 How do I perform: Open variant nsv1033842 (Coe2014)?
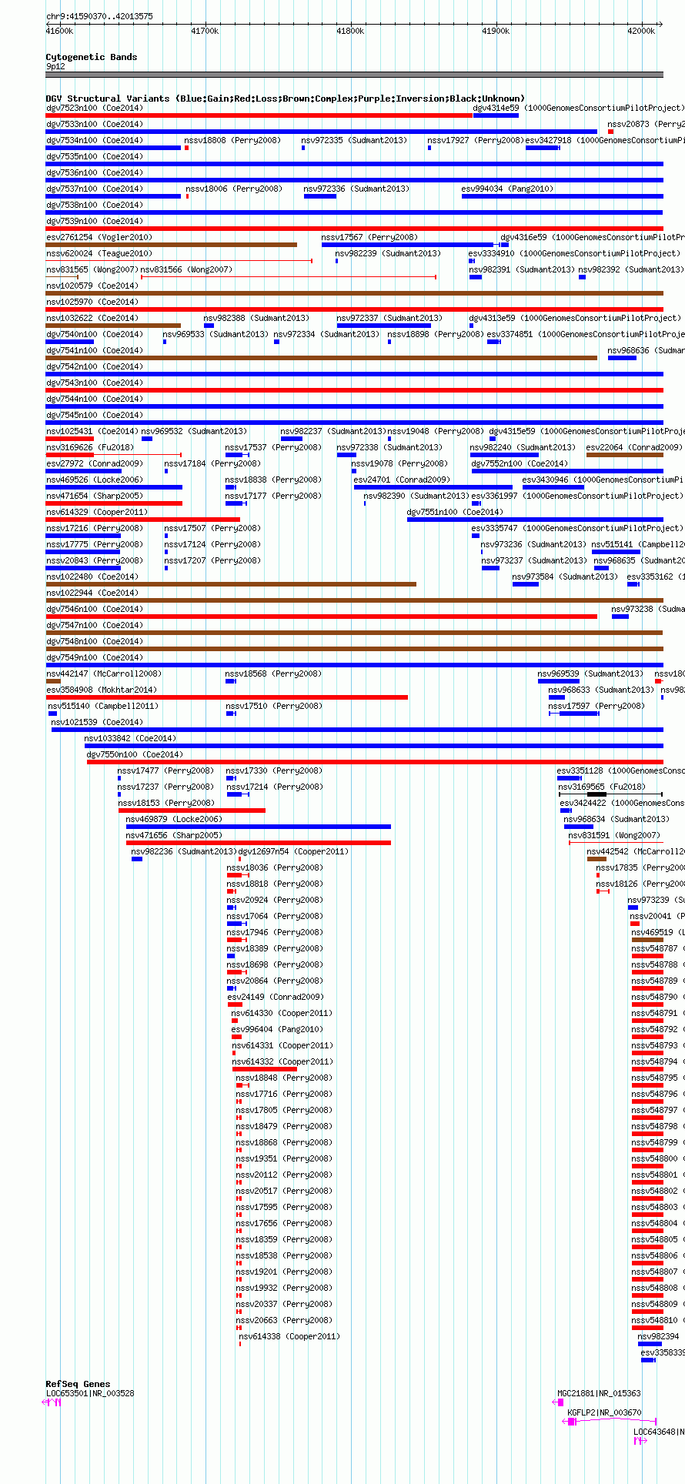130,738
